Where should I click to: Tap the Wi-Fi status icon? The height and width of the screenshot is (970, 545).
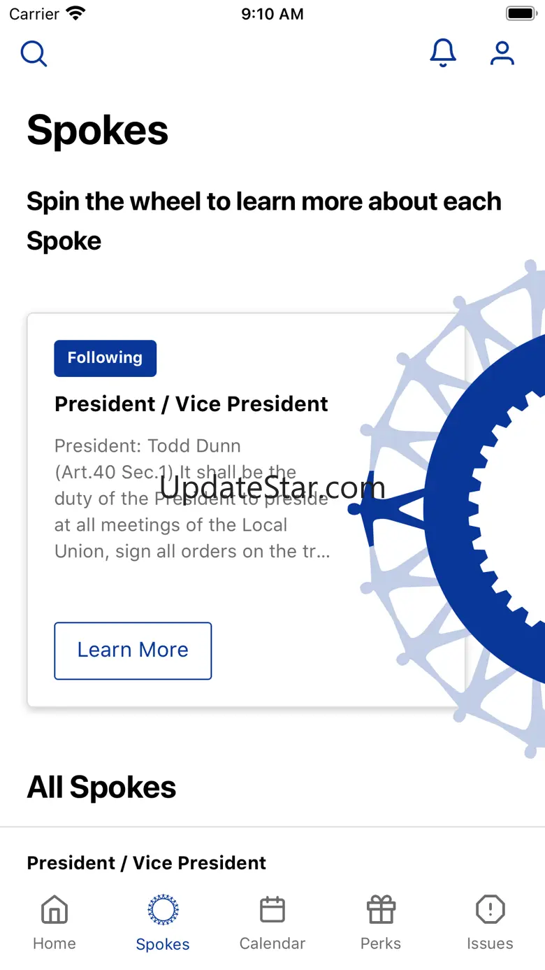[75, 14]
